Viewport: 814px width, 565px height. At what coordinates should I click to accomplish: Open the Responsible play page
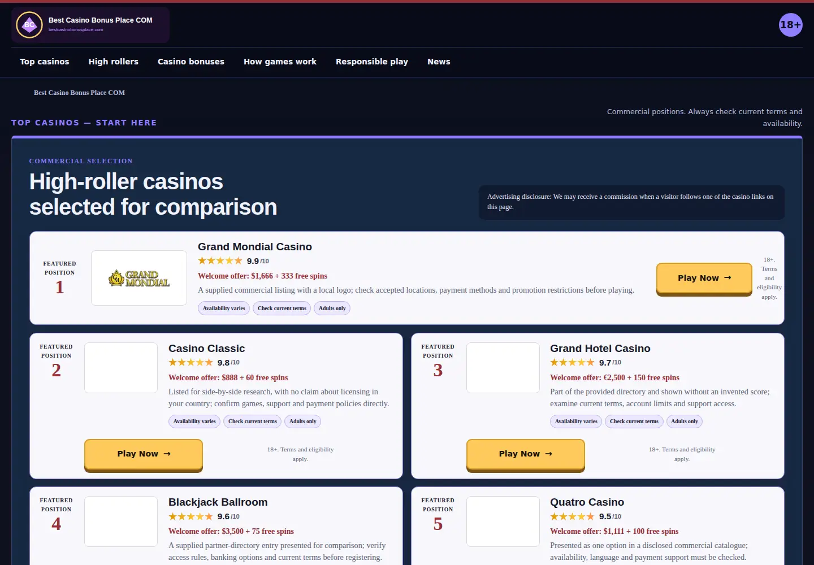point(372,62)
